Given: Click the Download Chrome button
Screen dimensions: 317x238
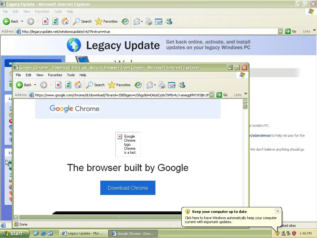Looking at the screenshot, I should (128, 188).
